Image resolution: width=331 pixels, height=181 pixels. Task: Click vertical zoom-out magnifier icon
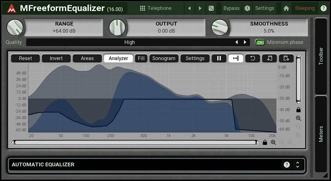pyautogui.click(x=298, y=127)
